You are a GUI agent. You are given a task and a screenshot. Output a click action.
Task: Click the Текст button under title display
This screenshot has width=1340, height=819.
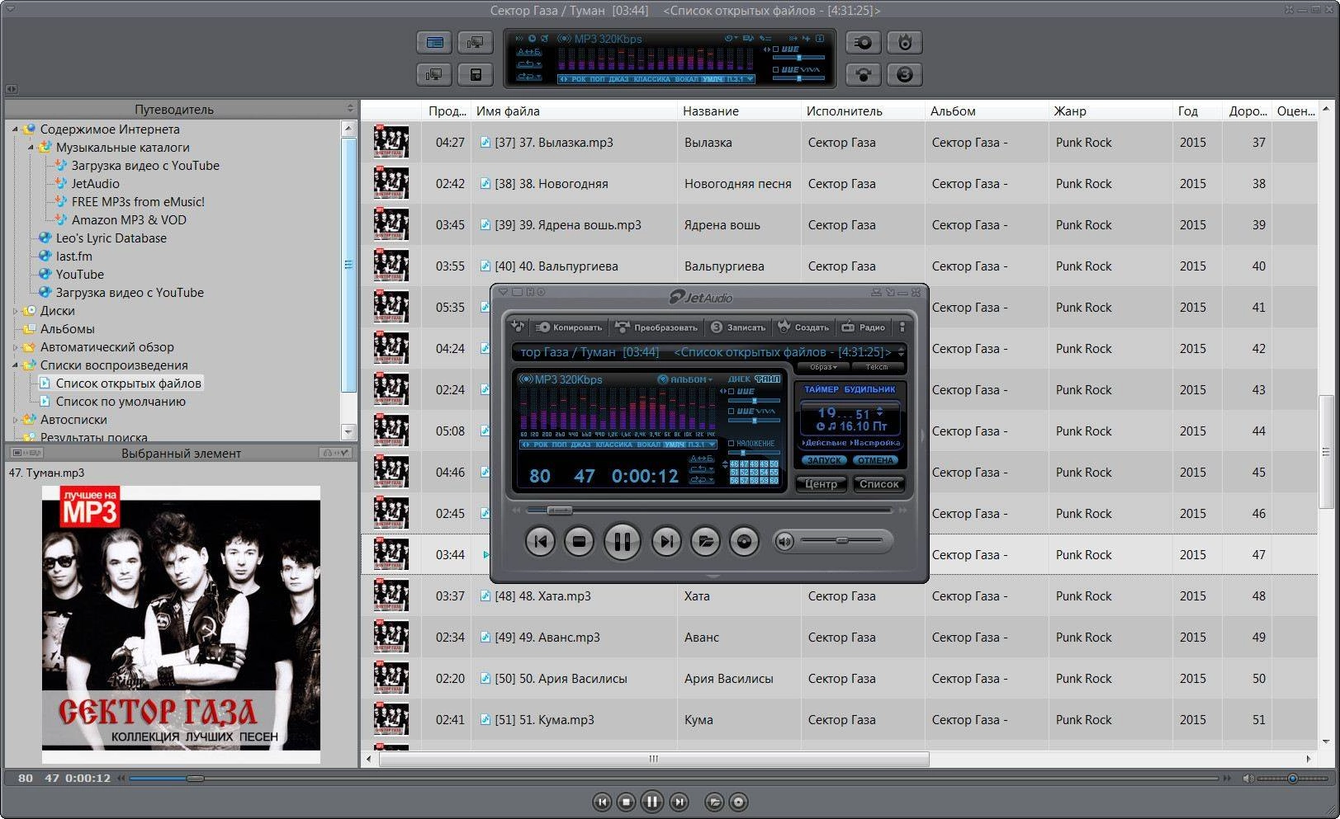877,367
